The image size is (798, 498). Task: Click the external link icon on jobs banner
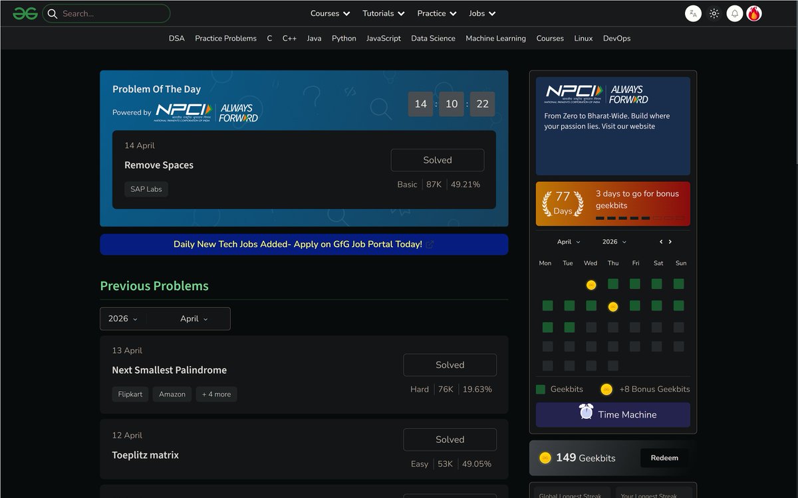(x=430, y=244)
